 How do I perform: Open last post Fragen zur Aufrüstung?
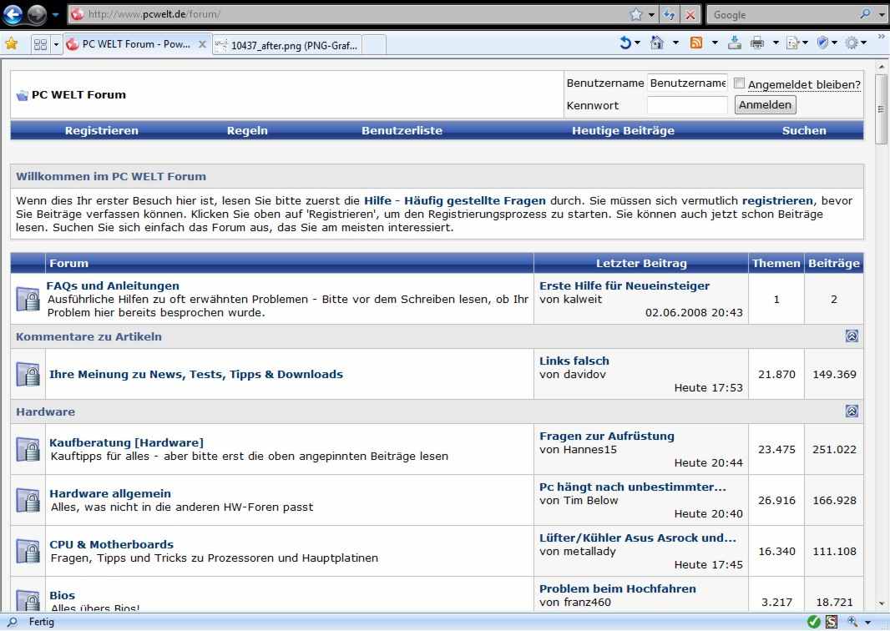click(x=607, y=436)
